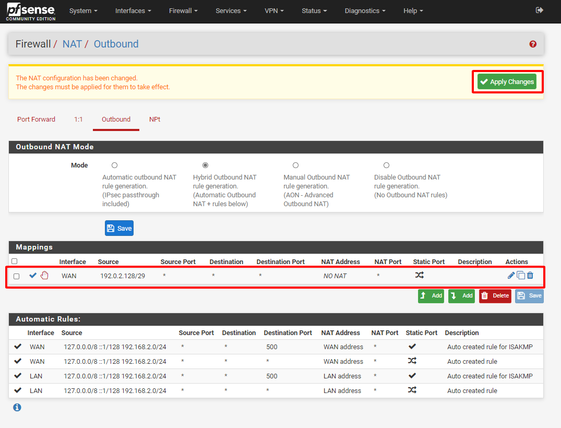Open the Status dropdown menu
The width and height of the screenshot is (561, 428).
(314, 11)
